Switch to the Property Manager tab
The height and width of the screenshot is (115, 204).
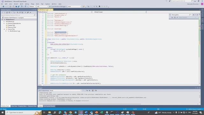click(x=22, y=106)
